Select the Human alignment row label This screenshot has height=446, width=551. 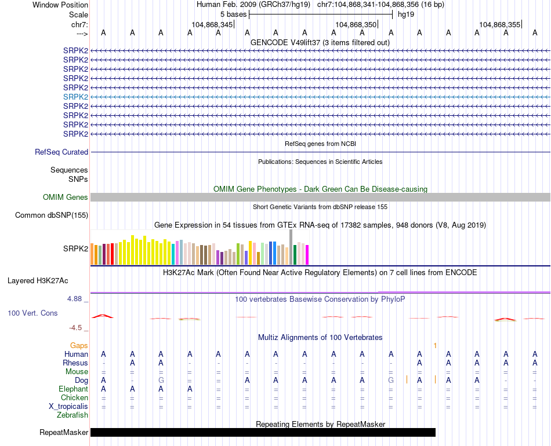point(76,354)
